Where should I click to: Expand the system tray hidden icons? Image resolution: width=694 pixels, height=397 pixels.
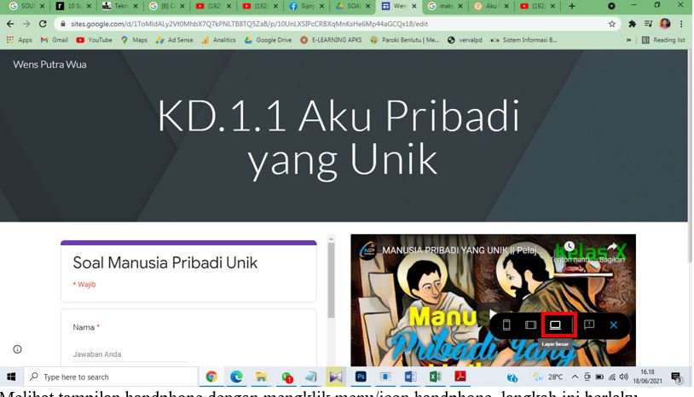point(575,377)
